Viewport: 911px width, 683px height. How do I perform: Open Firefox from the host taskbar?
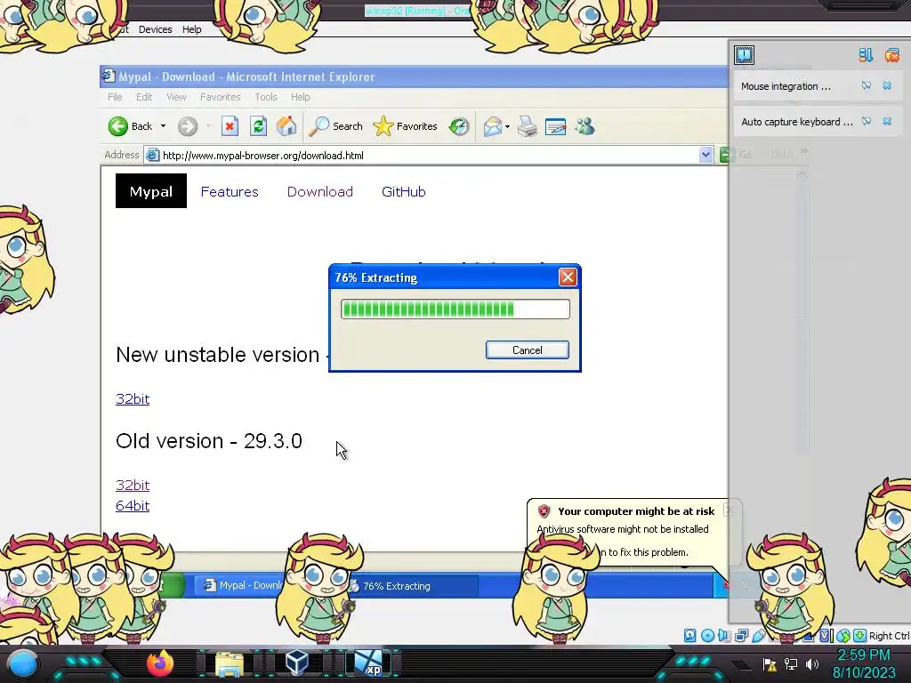click(160, 663)
